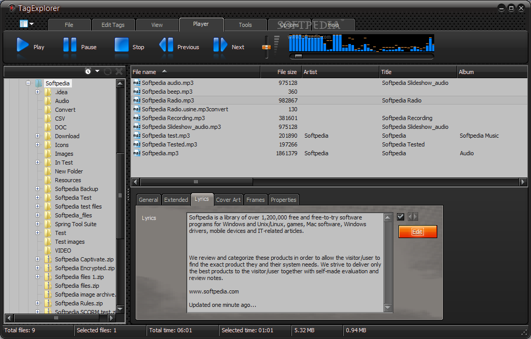531x339 pixels.
Task: Select file Softpedia audio.mp3
Action: coord(168,83)
